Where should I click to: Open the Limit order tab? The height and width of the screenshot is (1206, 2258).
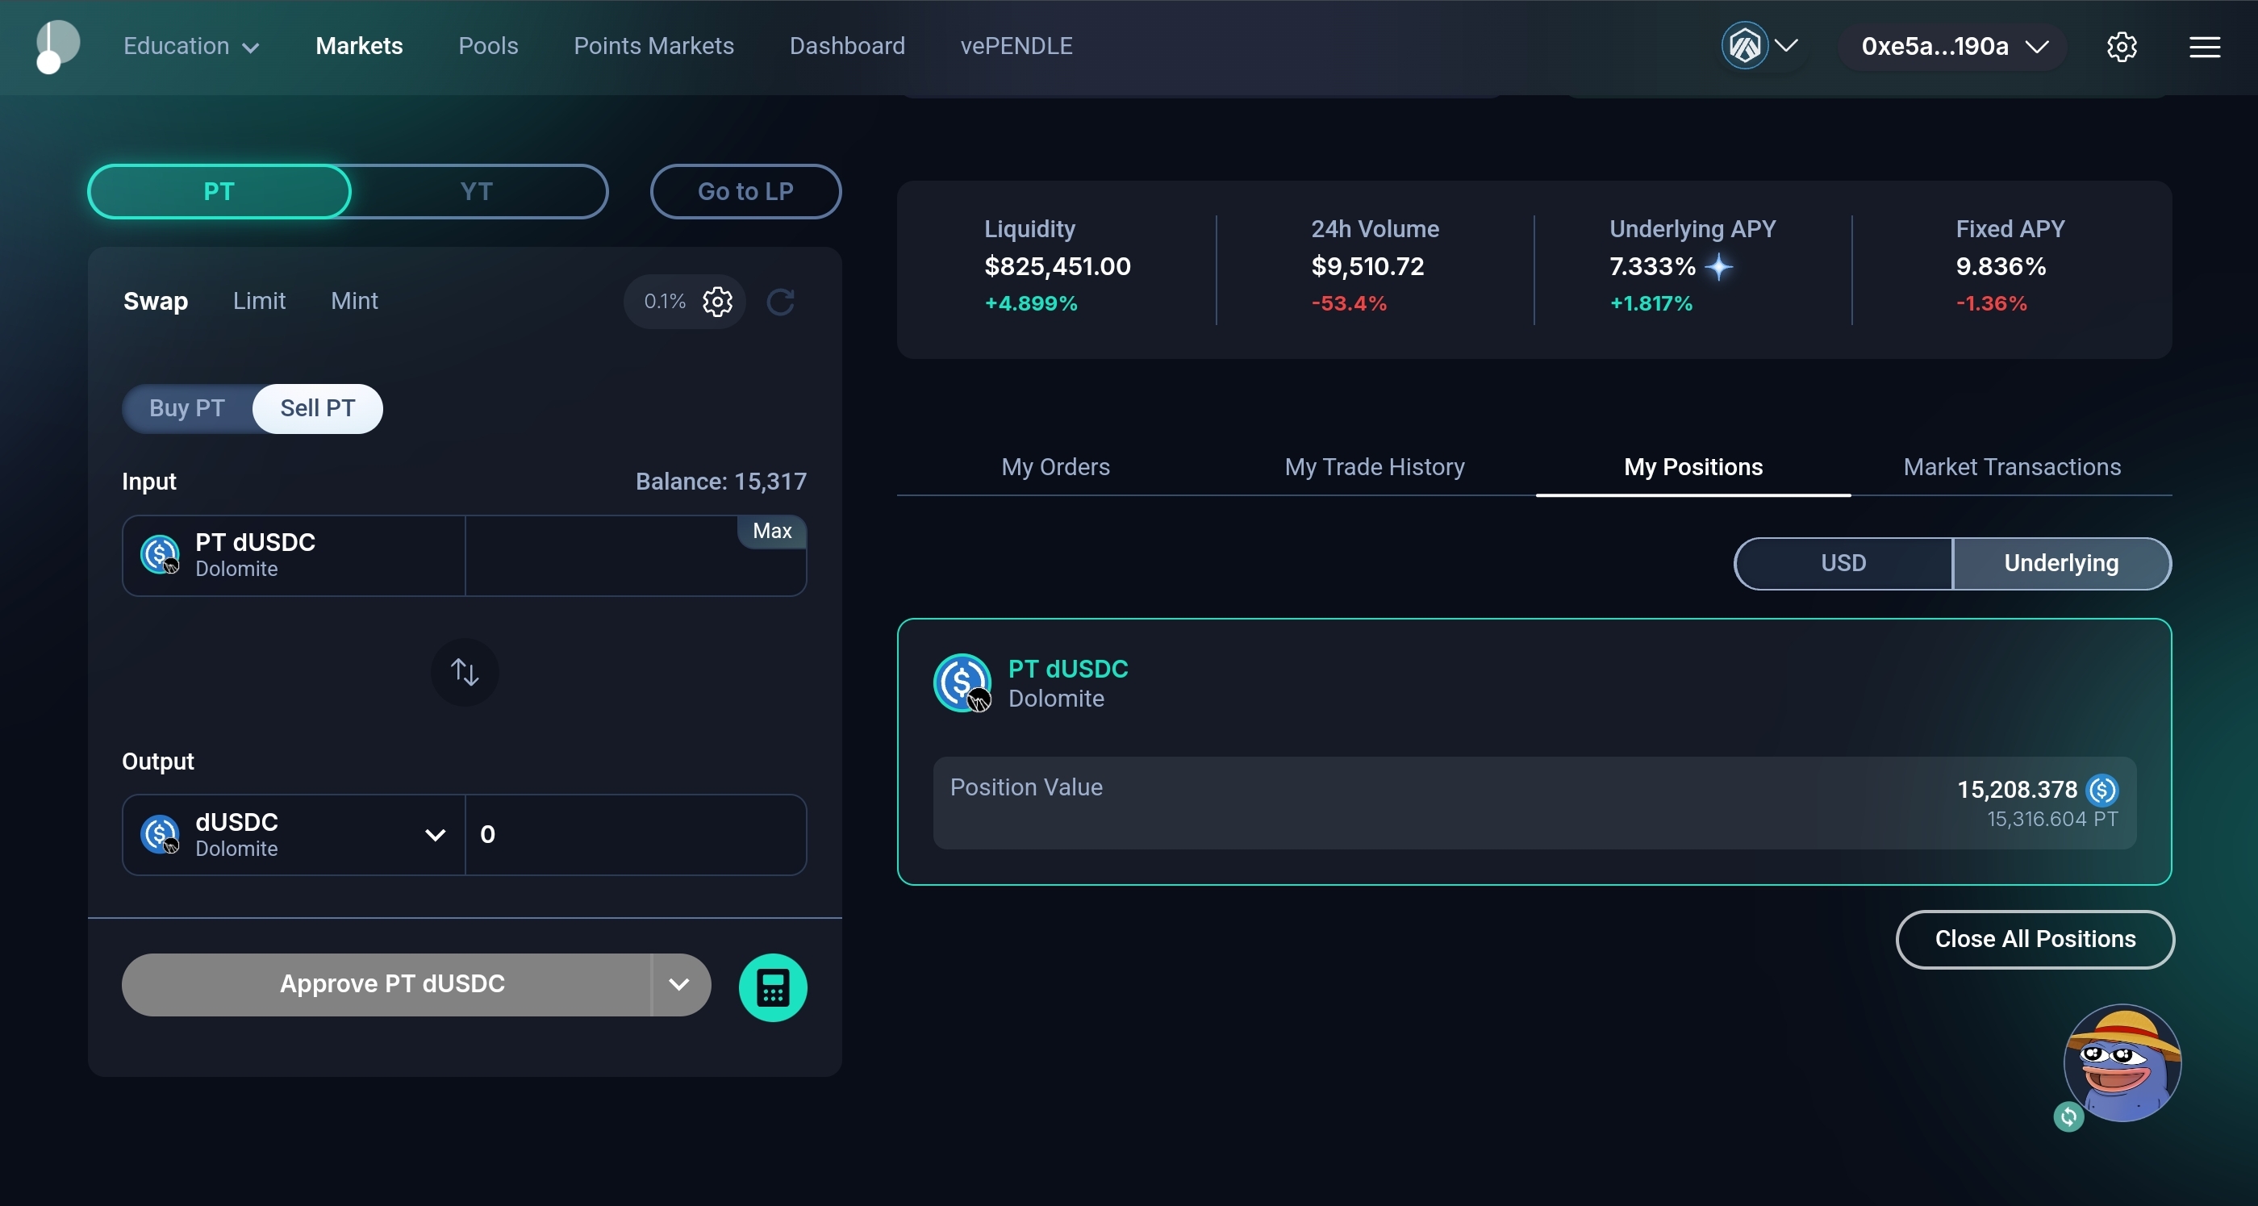click(x=259, y=302)
